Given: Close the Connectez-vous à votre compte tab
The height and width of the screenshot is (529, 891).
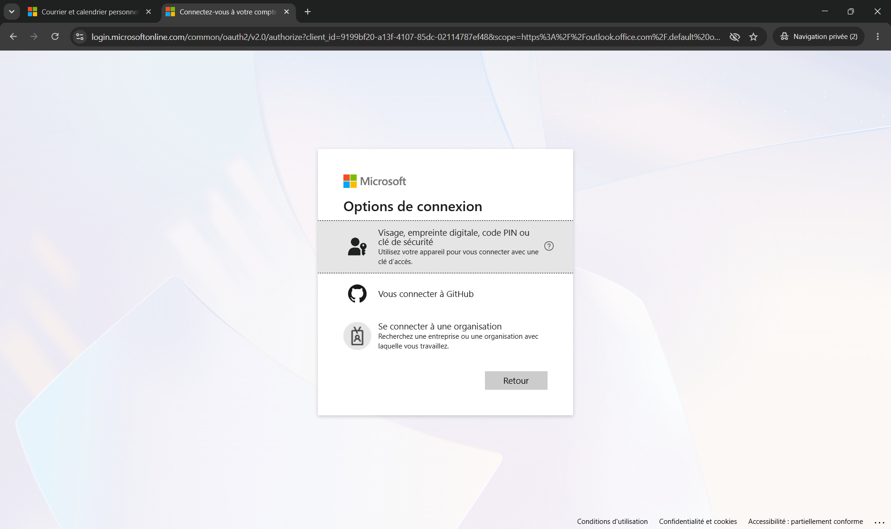Looking at the screenshot, I should tap(286, 12).
